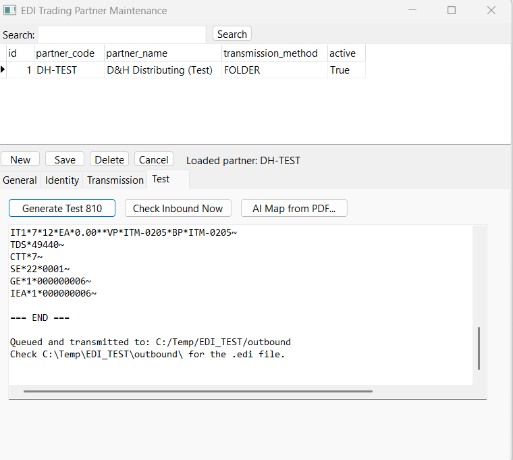
Task: Click the New button
Action: [x=20, y=159]
